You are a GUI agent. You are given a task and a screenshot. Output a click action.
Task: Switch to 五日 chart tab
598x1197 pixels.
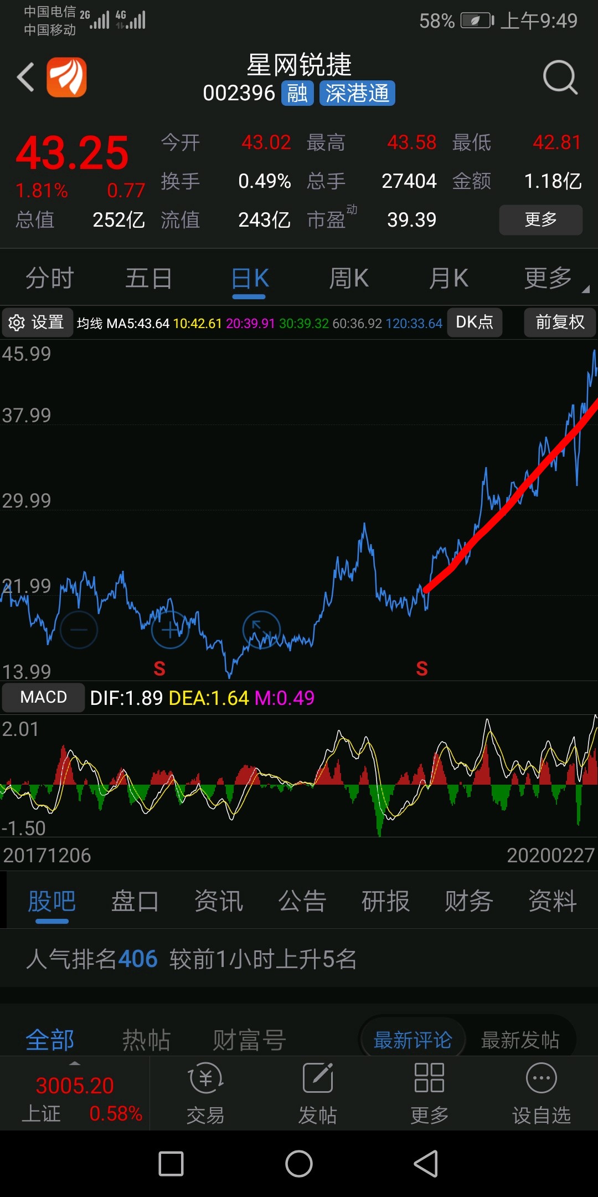[148, 278]
